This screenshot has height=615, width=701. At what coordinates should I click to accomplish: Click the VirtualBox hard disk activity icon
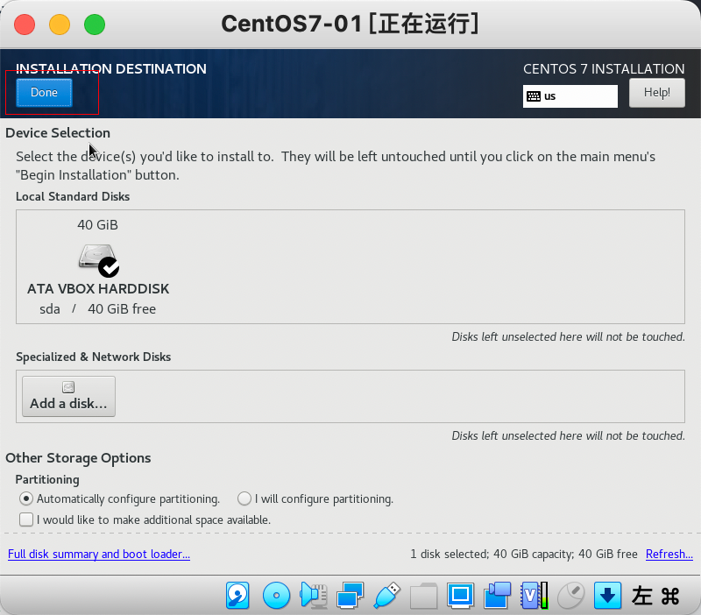click(x=237, y=596)
